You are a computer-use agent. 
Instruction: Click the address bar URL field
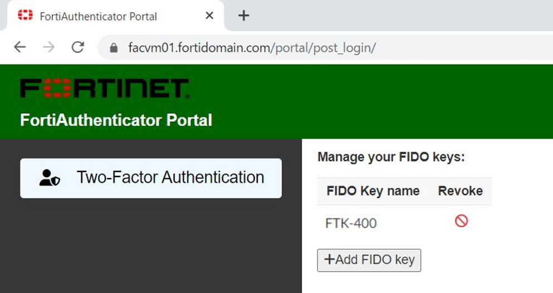[x=325, y=47]
